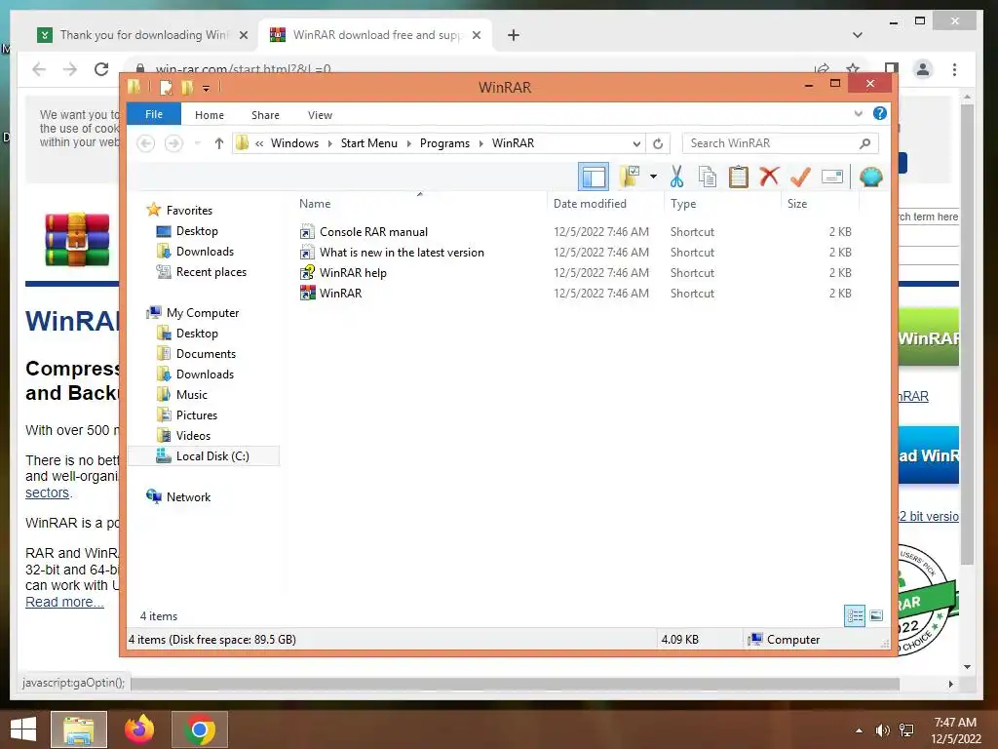This screenshot has width=998, height=749.
Task: Select Network in navigation pane
Action: point(188,497)
